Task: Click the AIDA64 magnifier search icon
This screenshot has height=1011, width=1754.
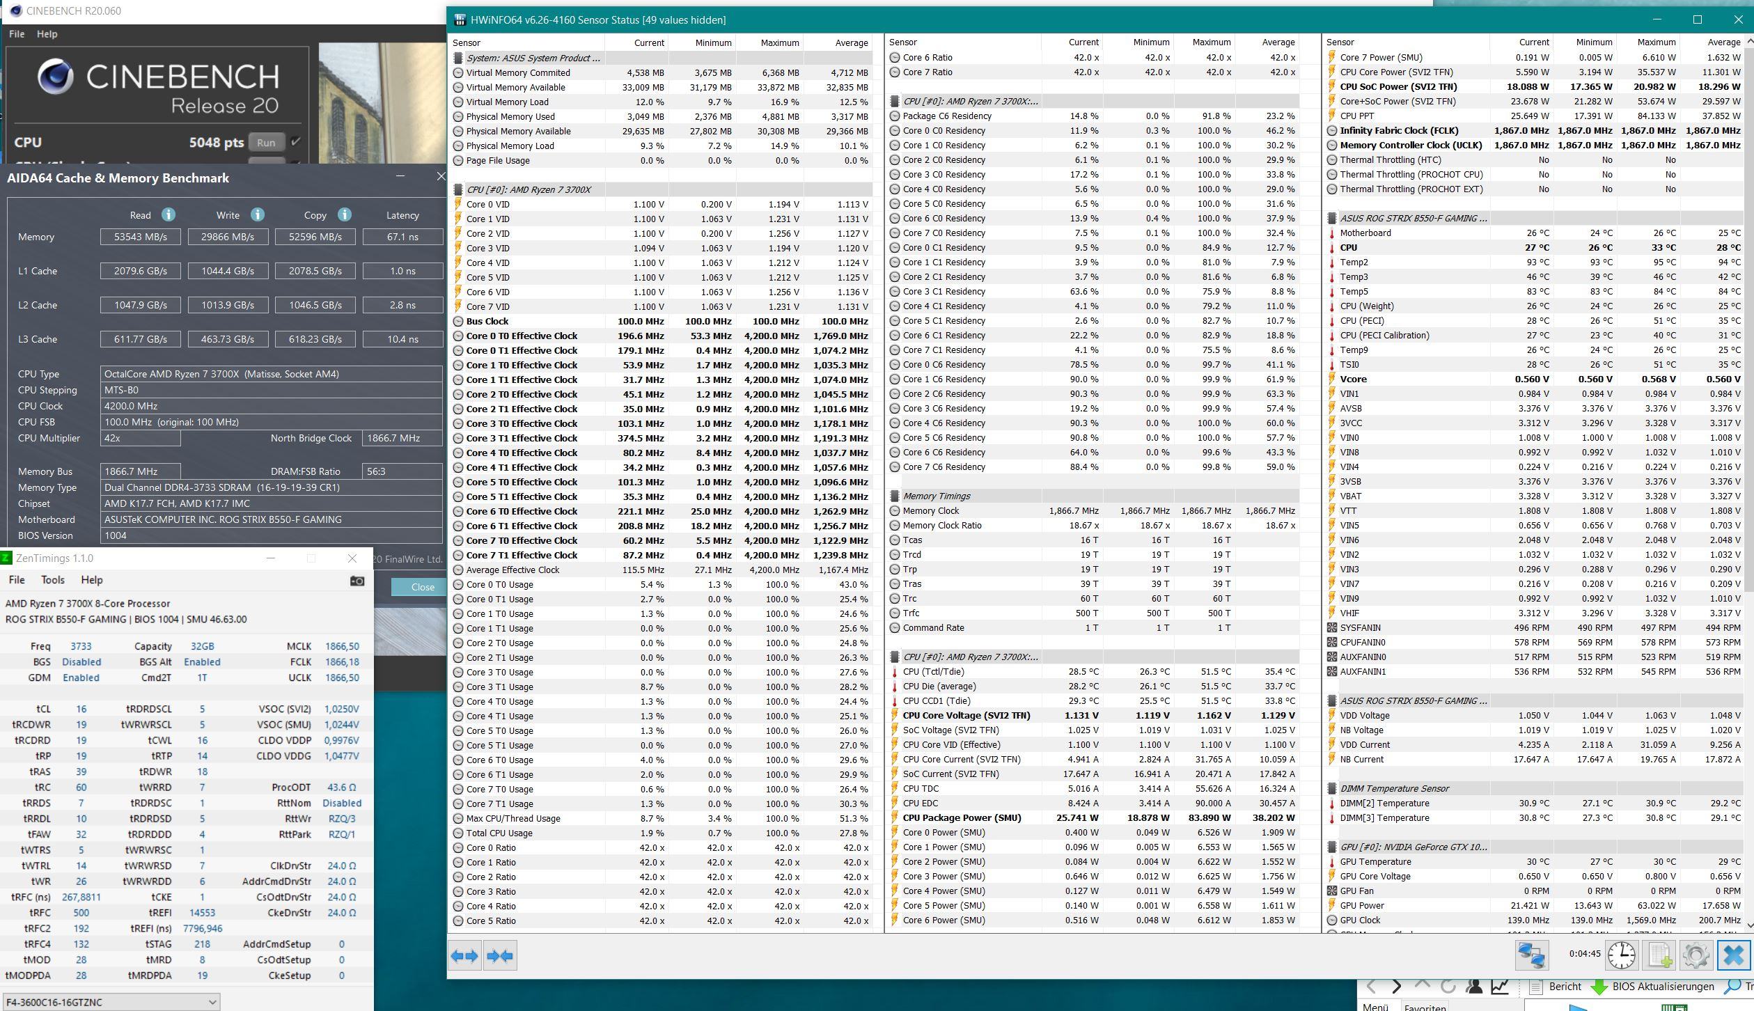Action: click(x=1731, y=987)
